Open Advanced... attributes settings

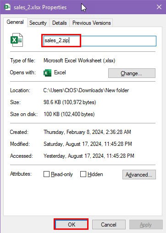click(139, 174)
